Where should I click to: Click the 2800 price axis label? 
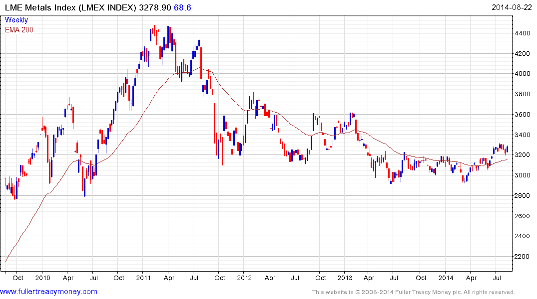click(523, 196)
